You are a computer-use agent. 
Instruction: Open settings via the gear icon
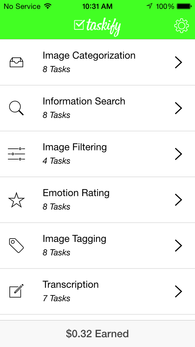tap(181, 26)
